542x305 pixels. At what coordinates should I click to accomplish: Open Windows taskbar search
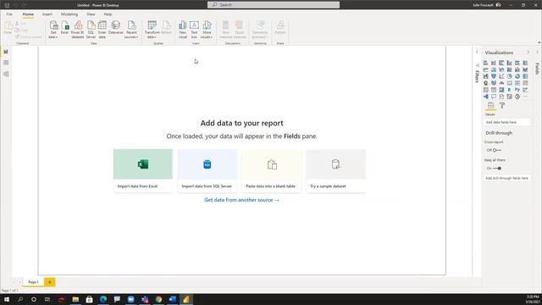[x=20, y=299]
